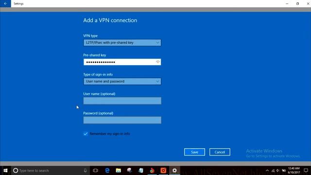The width and height of the screenshot is (311, 175).
Task: Restore down the Settings window
Action: [297, 3]
